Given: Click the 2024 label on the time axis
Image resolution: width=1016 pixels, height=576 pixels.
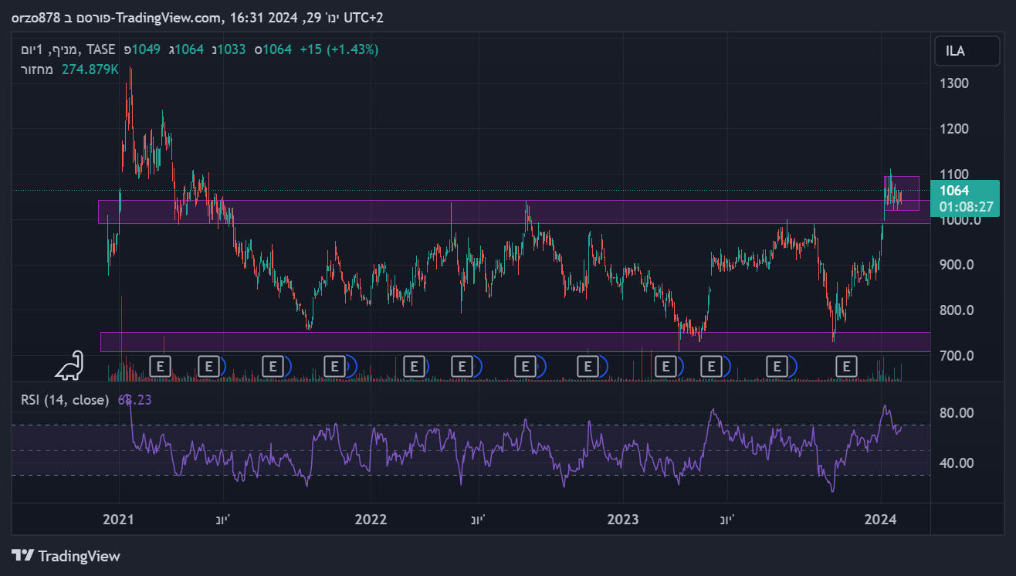Looking at the screenshot, I should (880, 519).
